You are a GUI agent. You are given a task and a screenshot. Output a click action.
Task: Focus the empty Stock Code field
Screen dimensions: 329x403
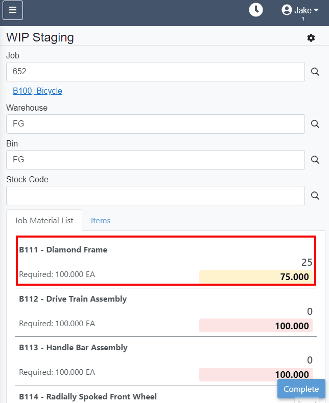pyautogui.click(x=155, y=196)
